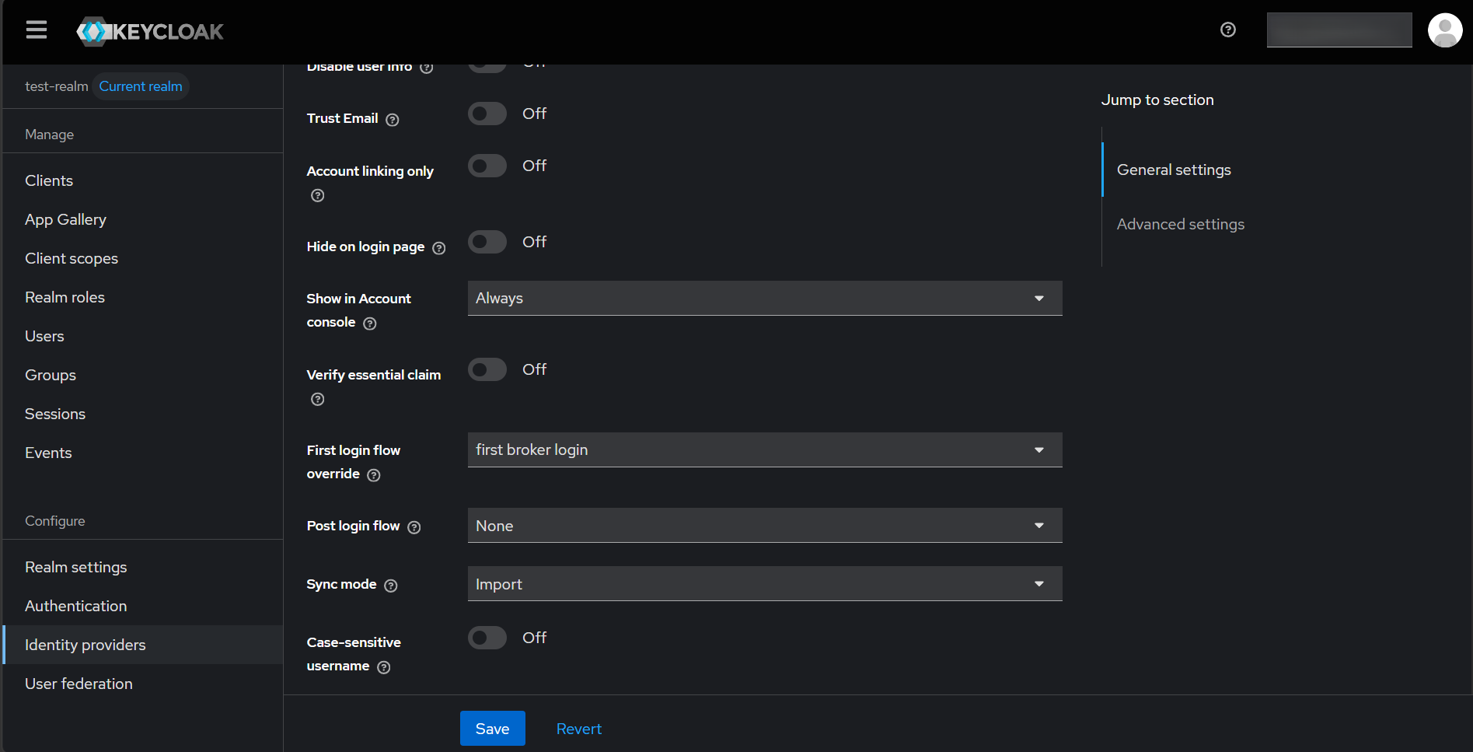Open Events in sidebar
The image size is (1473, 752).
pyautogui.click(x=143, y=453)
